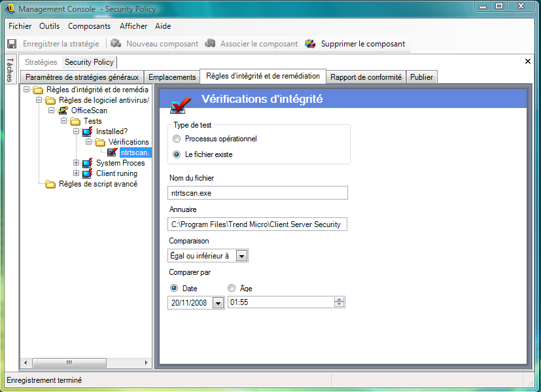Open the date picker dropdown arrow
This screenshot has width=541, height=392.
pos(217,302)
